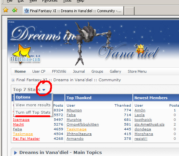179x156 pixels.
Task: Click the Options header in dropdown
Action: (x=33, y=97)
